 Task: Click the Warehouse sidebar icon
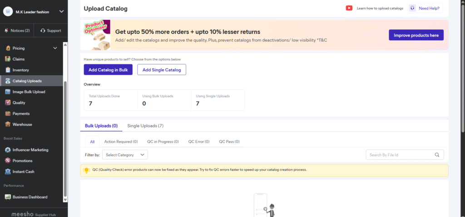pyautogui.click(x=8, y=124)
